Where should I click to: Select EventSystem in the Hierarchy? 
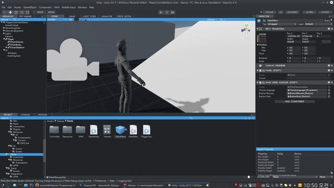[14, 56]
